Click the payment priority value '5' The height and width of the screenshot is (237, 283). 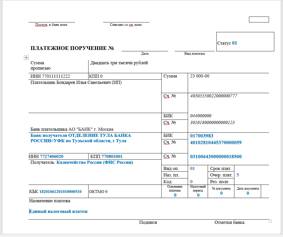pos(238,175)
